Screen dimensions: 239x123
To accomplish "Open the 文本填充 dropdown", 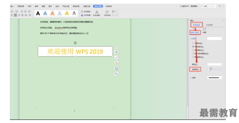I will (x=86, y=12).
